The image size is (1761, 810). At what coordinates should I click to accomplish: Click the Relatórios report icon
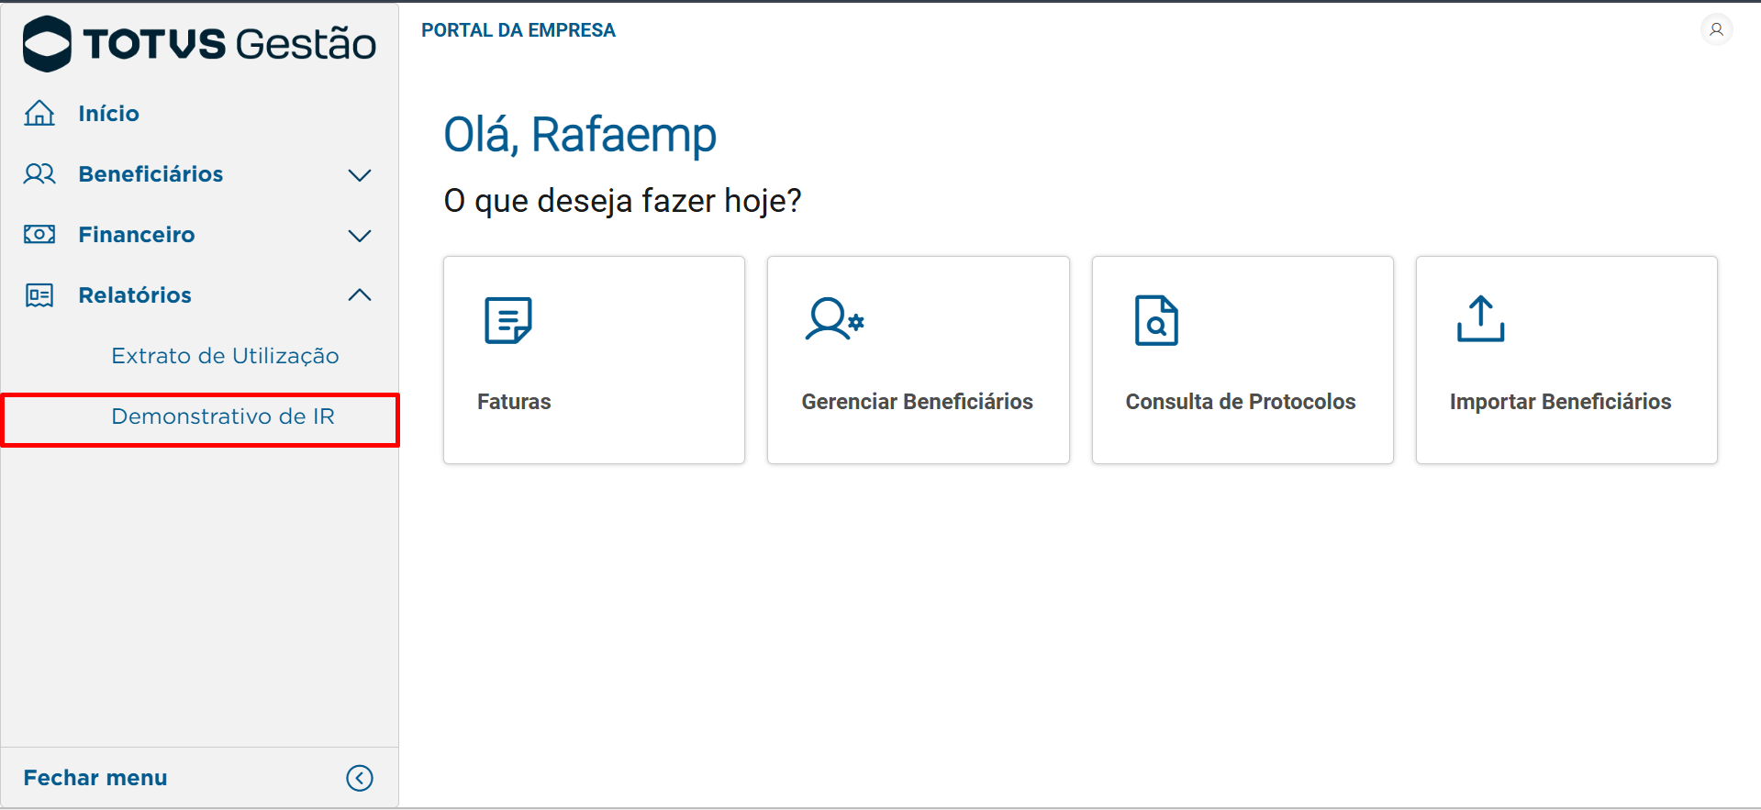[39, 294]
